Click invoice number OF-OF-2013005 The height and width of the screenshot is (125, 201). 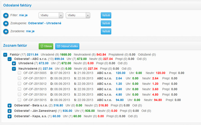(35, 73)
